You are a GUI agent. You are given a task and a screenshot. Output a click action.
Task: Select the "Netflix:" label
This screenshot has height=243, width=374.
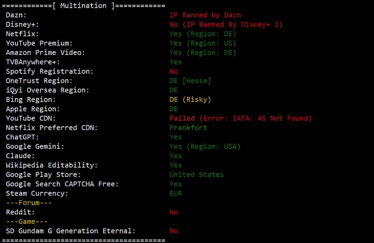(22, 34)
